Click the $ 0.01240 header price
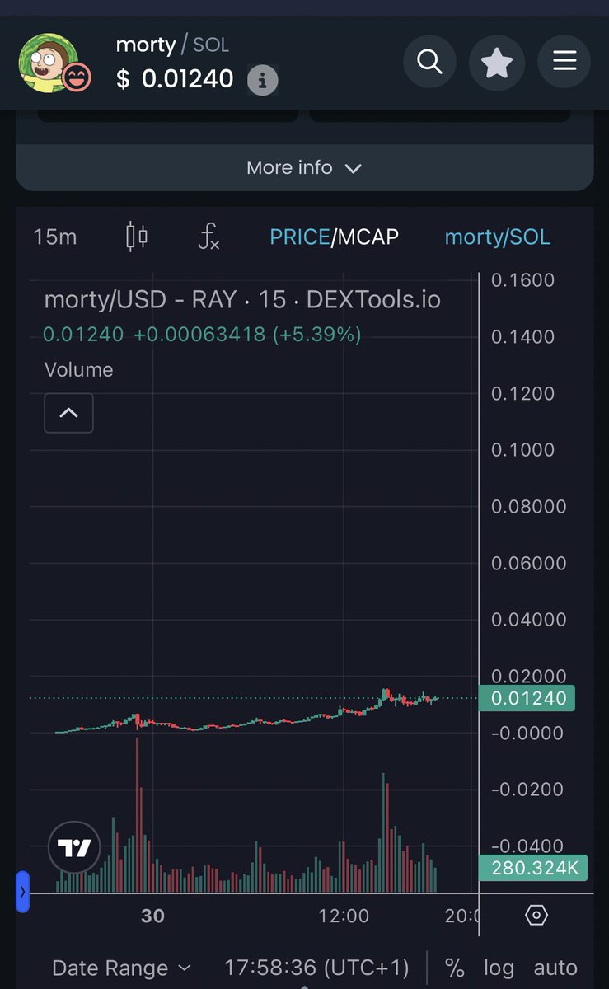This screenshot has width=609, height=989. coord(175,79)
